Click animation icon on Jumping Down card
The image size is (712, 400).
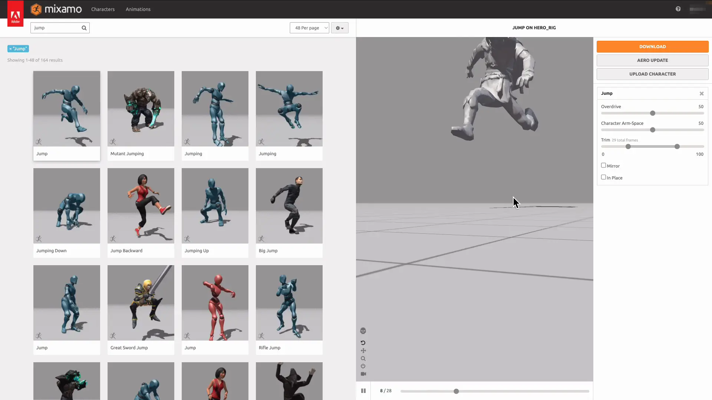click(39, 239)
